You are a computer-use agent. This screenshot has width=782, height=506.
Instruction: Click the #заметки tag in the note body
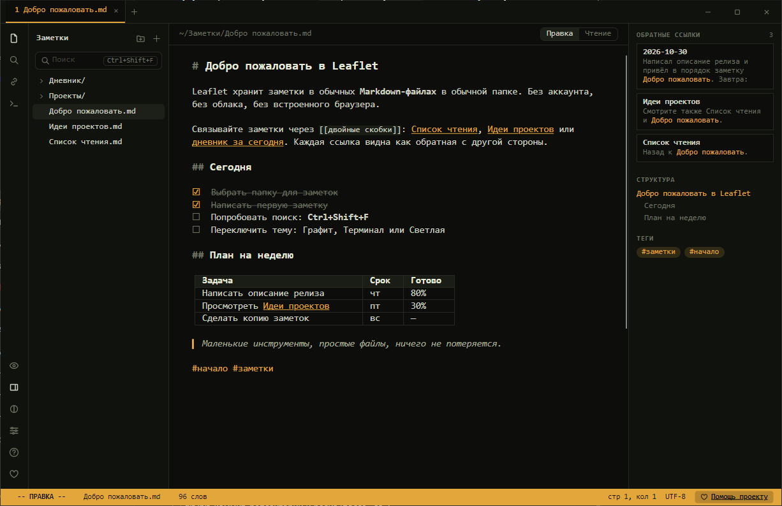253,369
